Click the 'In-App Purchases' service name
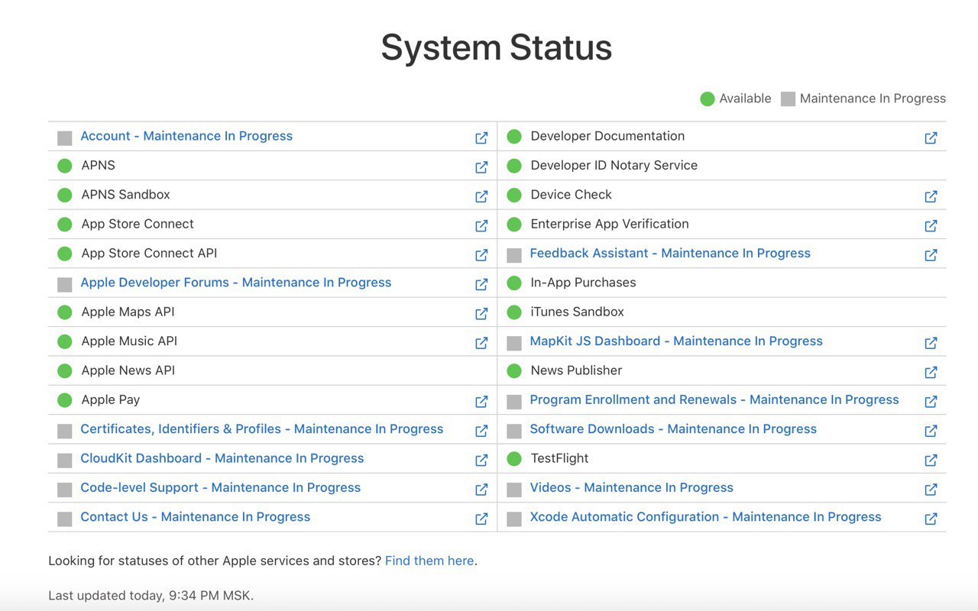This screenshot has width=978, height=611. (583, 283)
